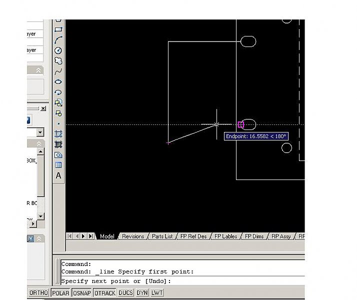This screenshot has height=300, width=357.
Task: Select the Hatch tool
Action: (58, 134)
